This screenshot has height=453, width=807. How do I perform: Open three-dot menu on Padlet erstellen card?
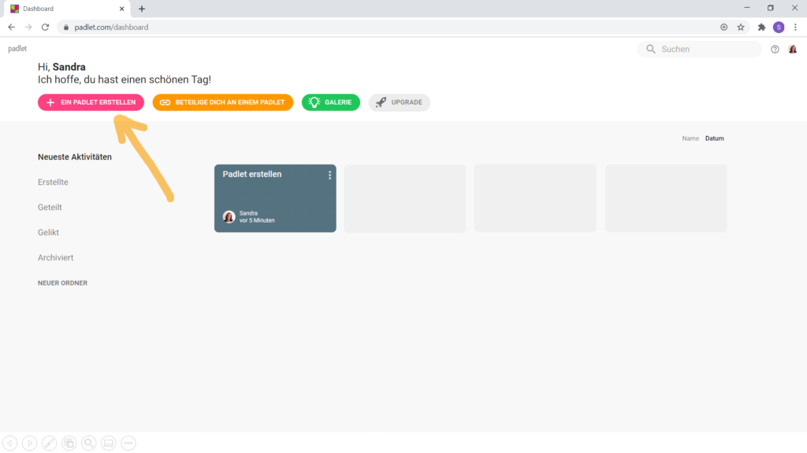pyautogui.click(x=330, y=175)
